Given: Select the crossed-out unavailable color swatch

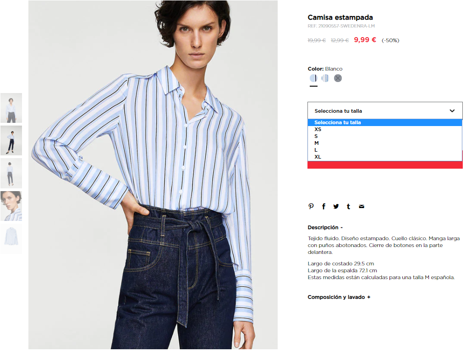Looking at the screenshot, I should click(338, 78).
